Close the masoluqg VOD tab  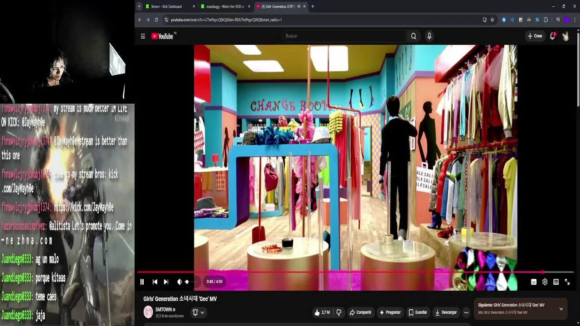pyautogui.click(x=249, y=6)
